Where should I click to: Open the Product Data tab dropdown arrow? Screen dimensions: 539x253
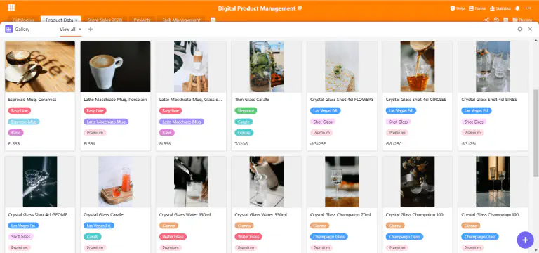76,20
